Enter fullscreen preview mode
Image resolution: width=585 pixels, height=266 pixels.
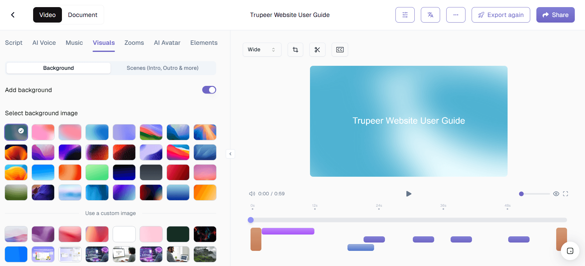click(x=565, y=194)
